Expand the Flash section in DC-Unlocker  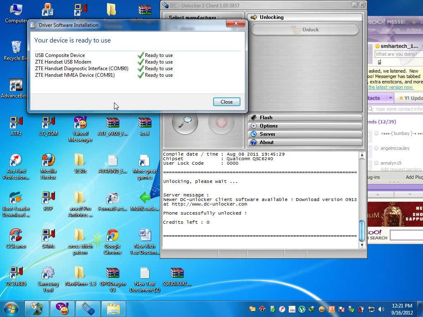pyautogui.click(x=305, y=118)
